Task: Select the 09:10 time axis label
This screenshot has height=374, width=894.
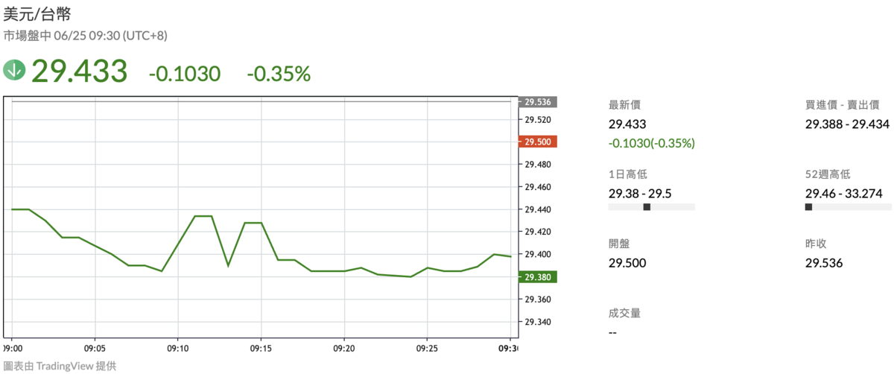Action: (x=177, y=348)
